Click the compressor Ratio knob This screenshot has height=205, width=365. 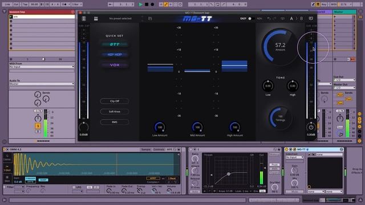click(195, 159)
